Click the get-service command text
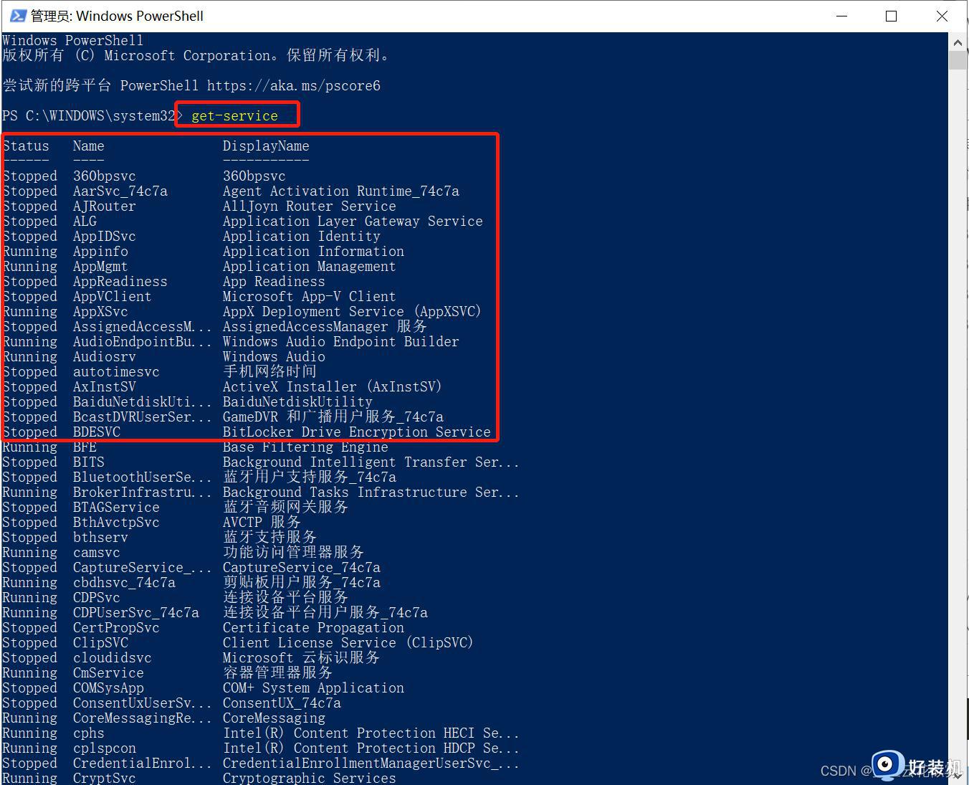 tap(234, 116)
